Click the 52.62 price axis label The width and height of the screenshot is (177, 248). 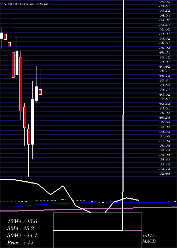coord(165,29)
